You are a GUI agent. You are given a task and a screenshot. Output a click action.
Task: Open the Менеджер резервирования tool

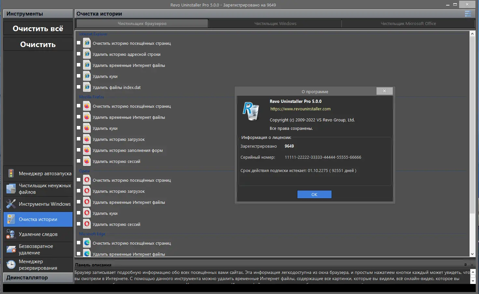(38, 264)
